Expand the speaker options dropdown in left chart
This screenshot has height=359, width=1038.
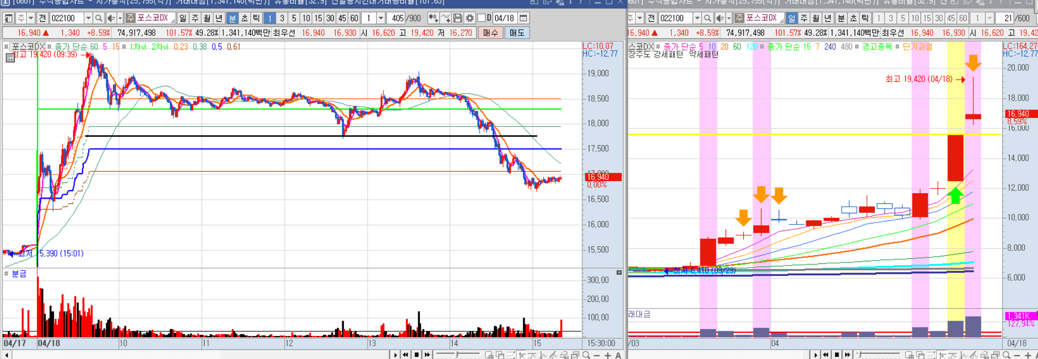coord(120,18)
